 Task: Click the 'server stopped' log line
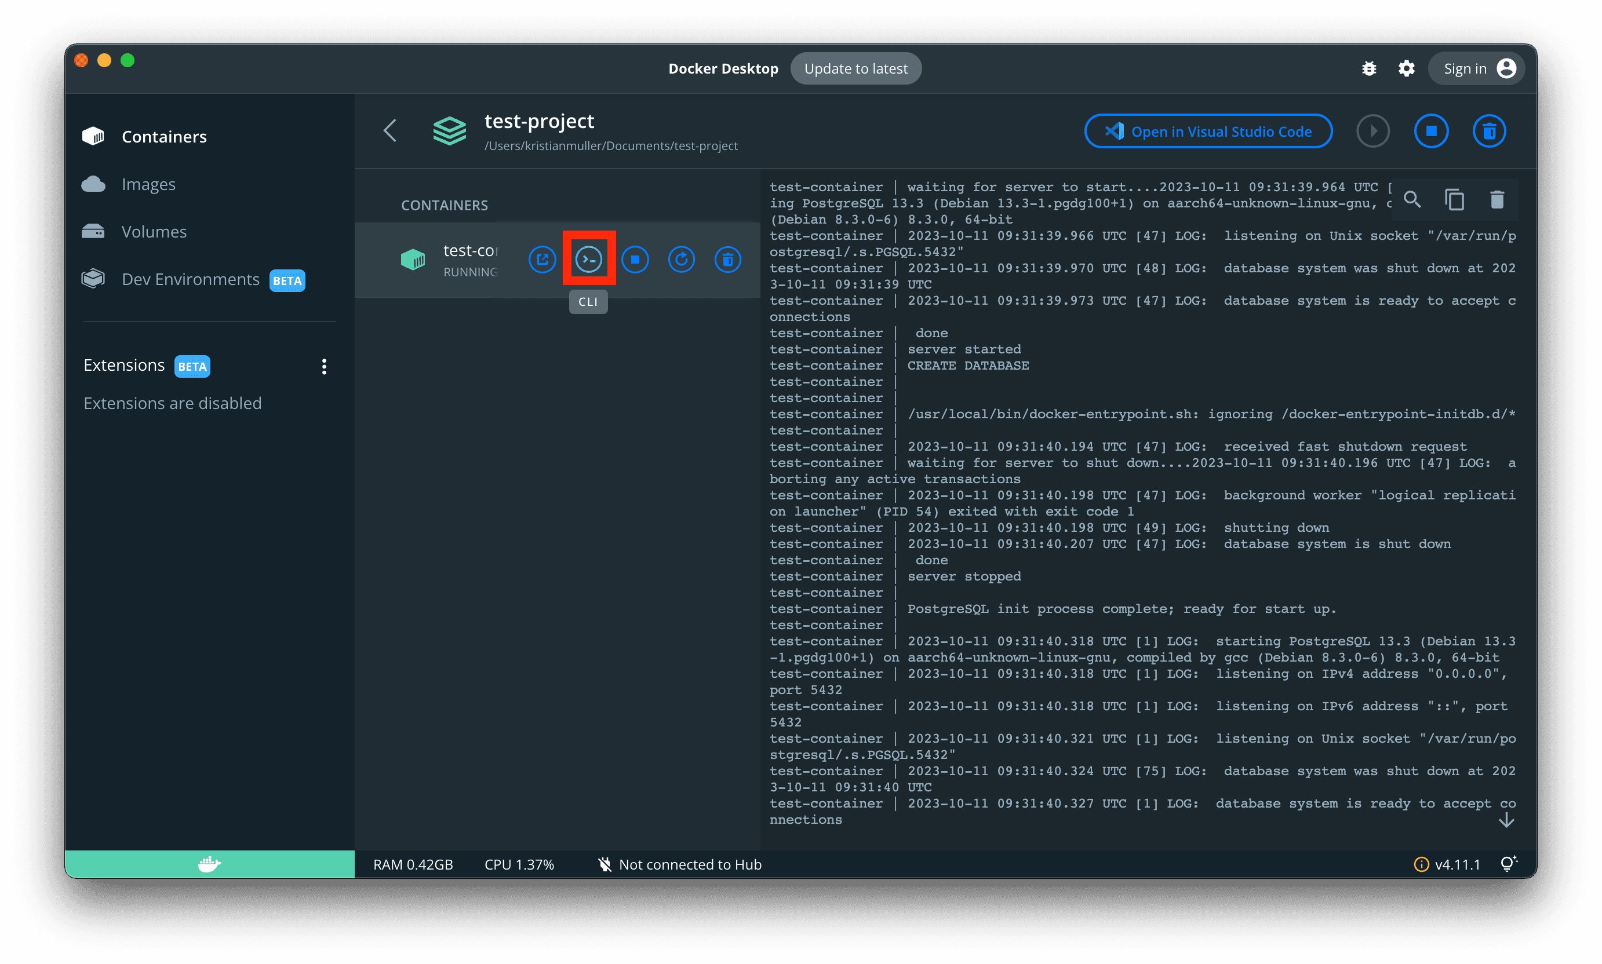pos(964,577)
